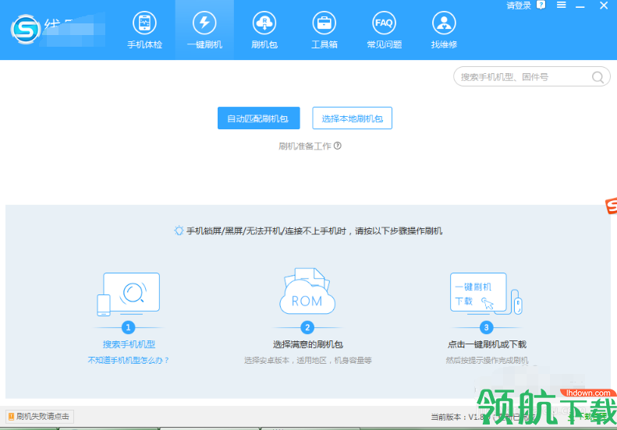Click the ROM cloud illustration

[307, 291]
